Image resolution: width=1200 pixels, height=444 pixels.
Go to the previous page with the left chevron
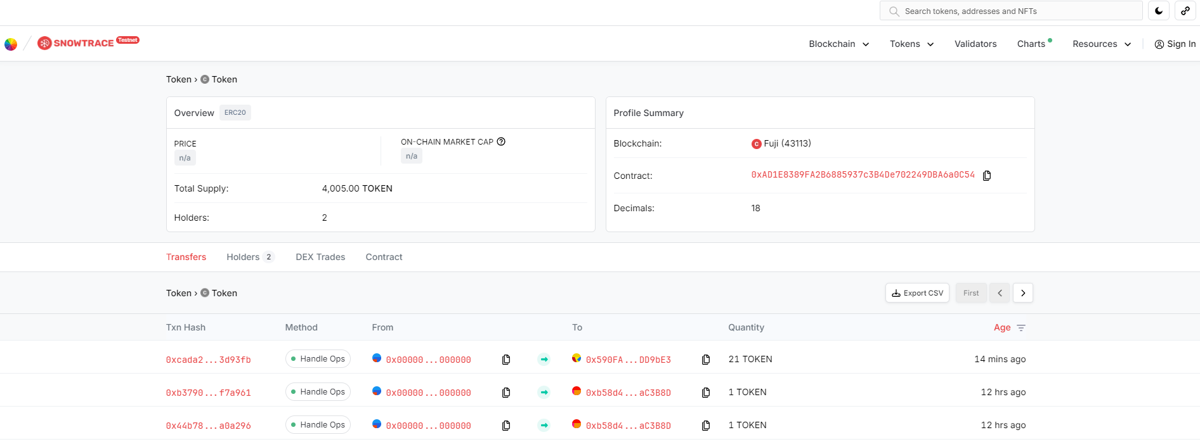pyautogui.click(x=1000, y=293)
